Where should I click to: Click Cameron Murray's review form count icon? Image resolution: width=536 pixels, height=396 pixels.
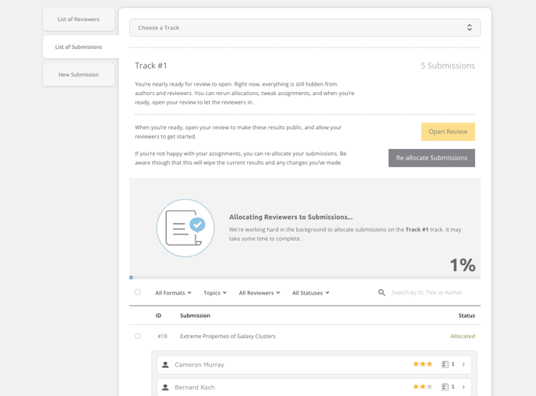click(x=446, y=364)
